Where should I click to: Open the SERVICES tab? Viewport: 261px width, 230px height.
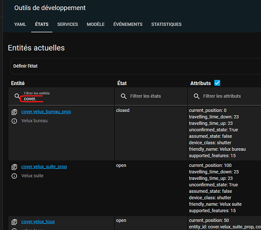tap(68, 24)
